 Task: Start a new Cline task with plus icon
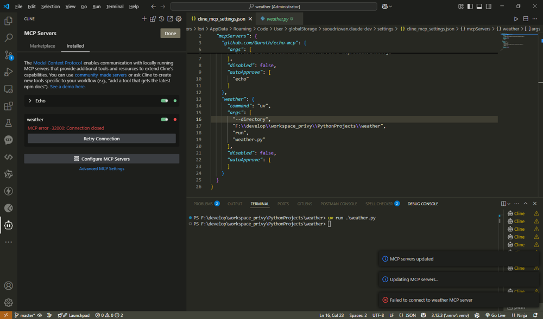tap(144, 19)
